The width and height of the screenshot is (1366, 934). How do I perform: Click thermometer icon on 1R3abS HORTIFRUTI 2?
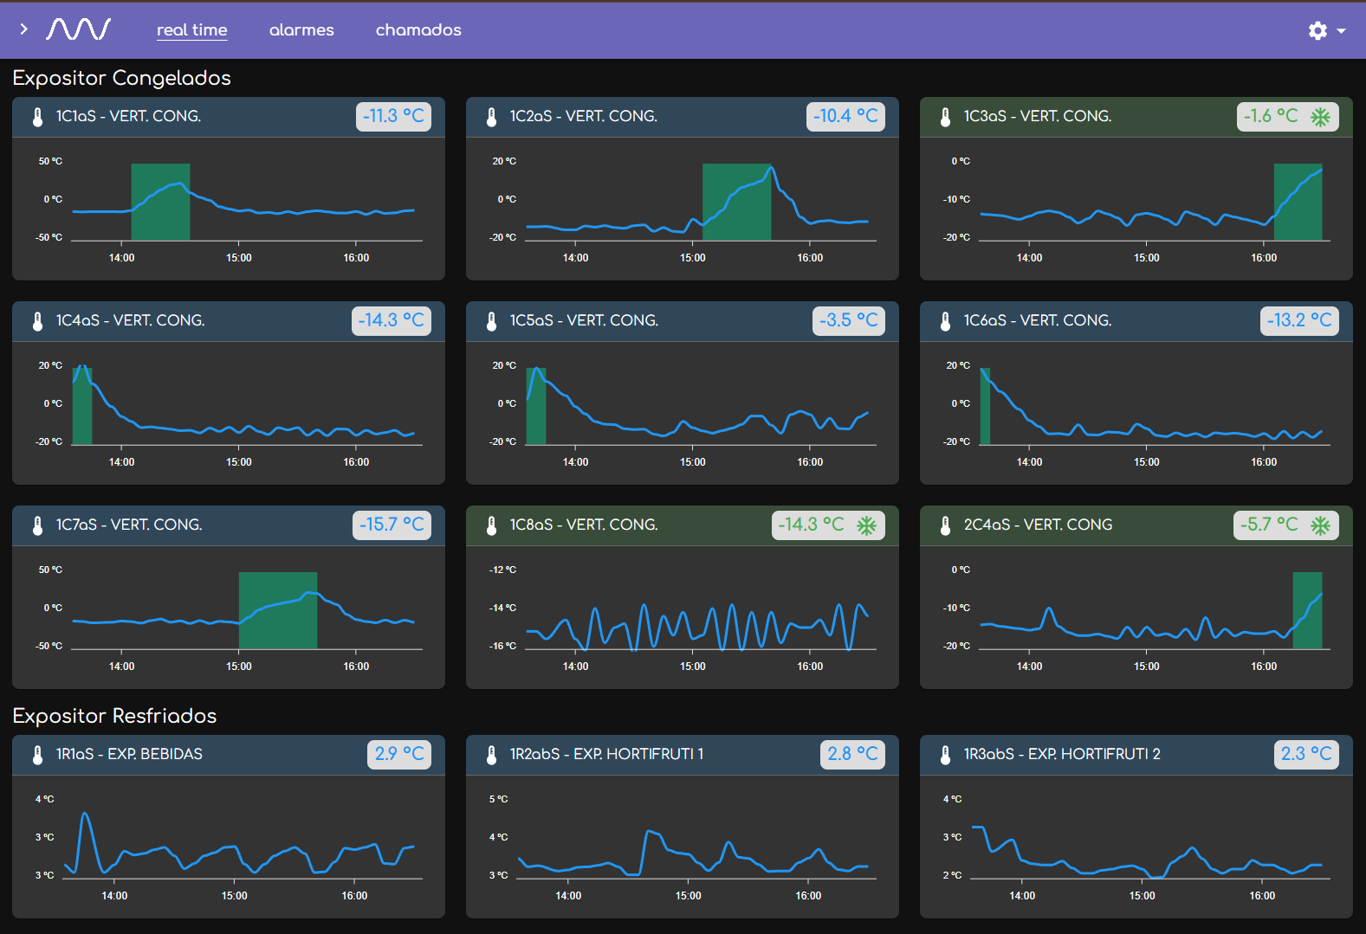(946, 755)
